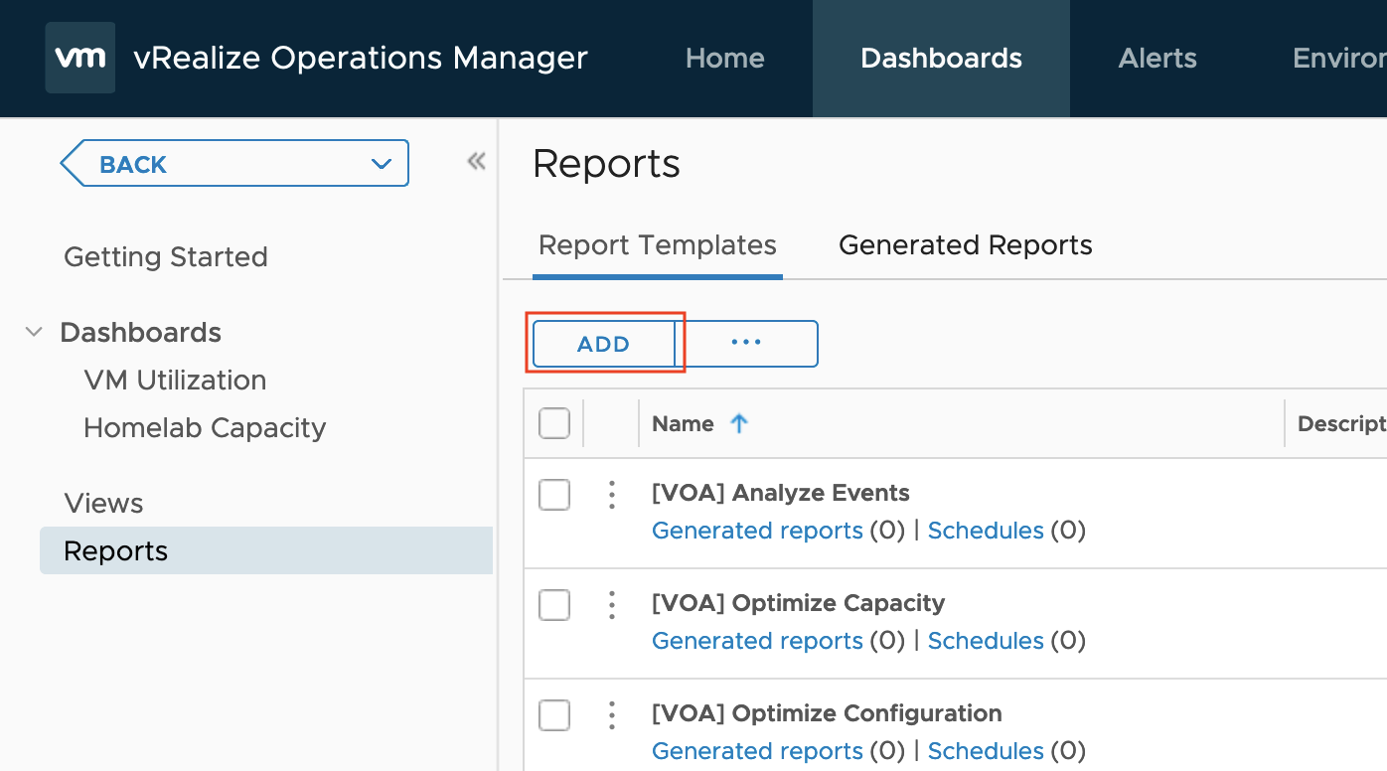Click the Name column header

[683, 423]
